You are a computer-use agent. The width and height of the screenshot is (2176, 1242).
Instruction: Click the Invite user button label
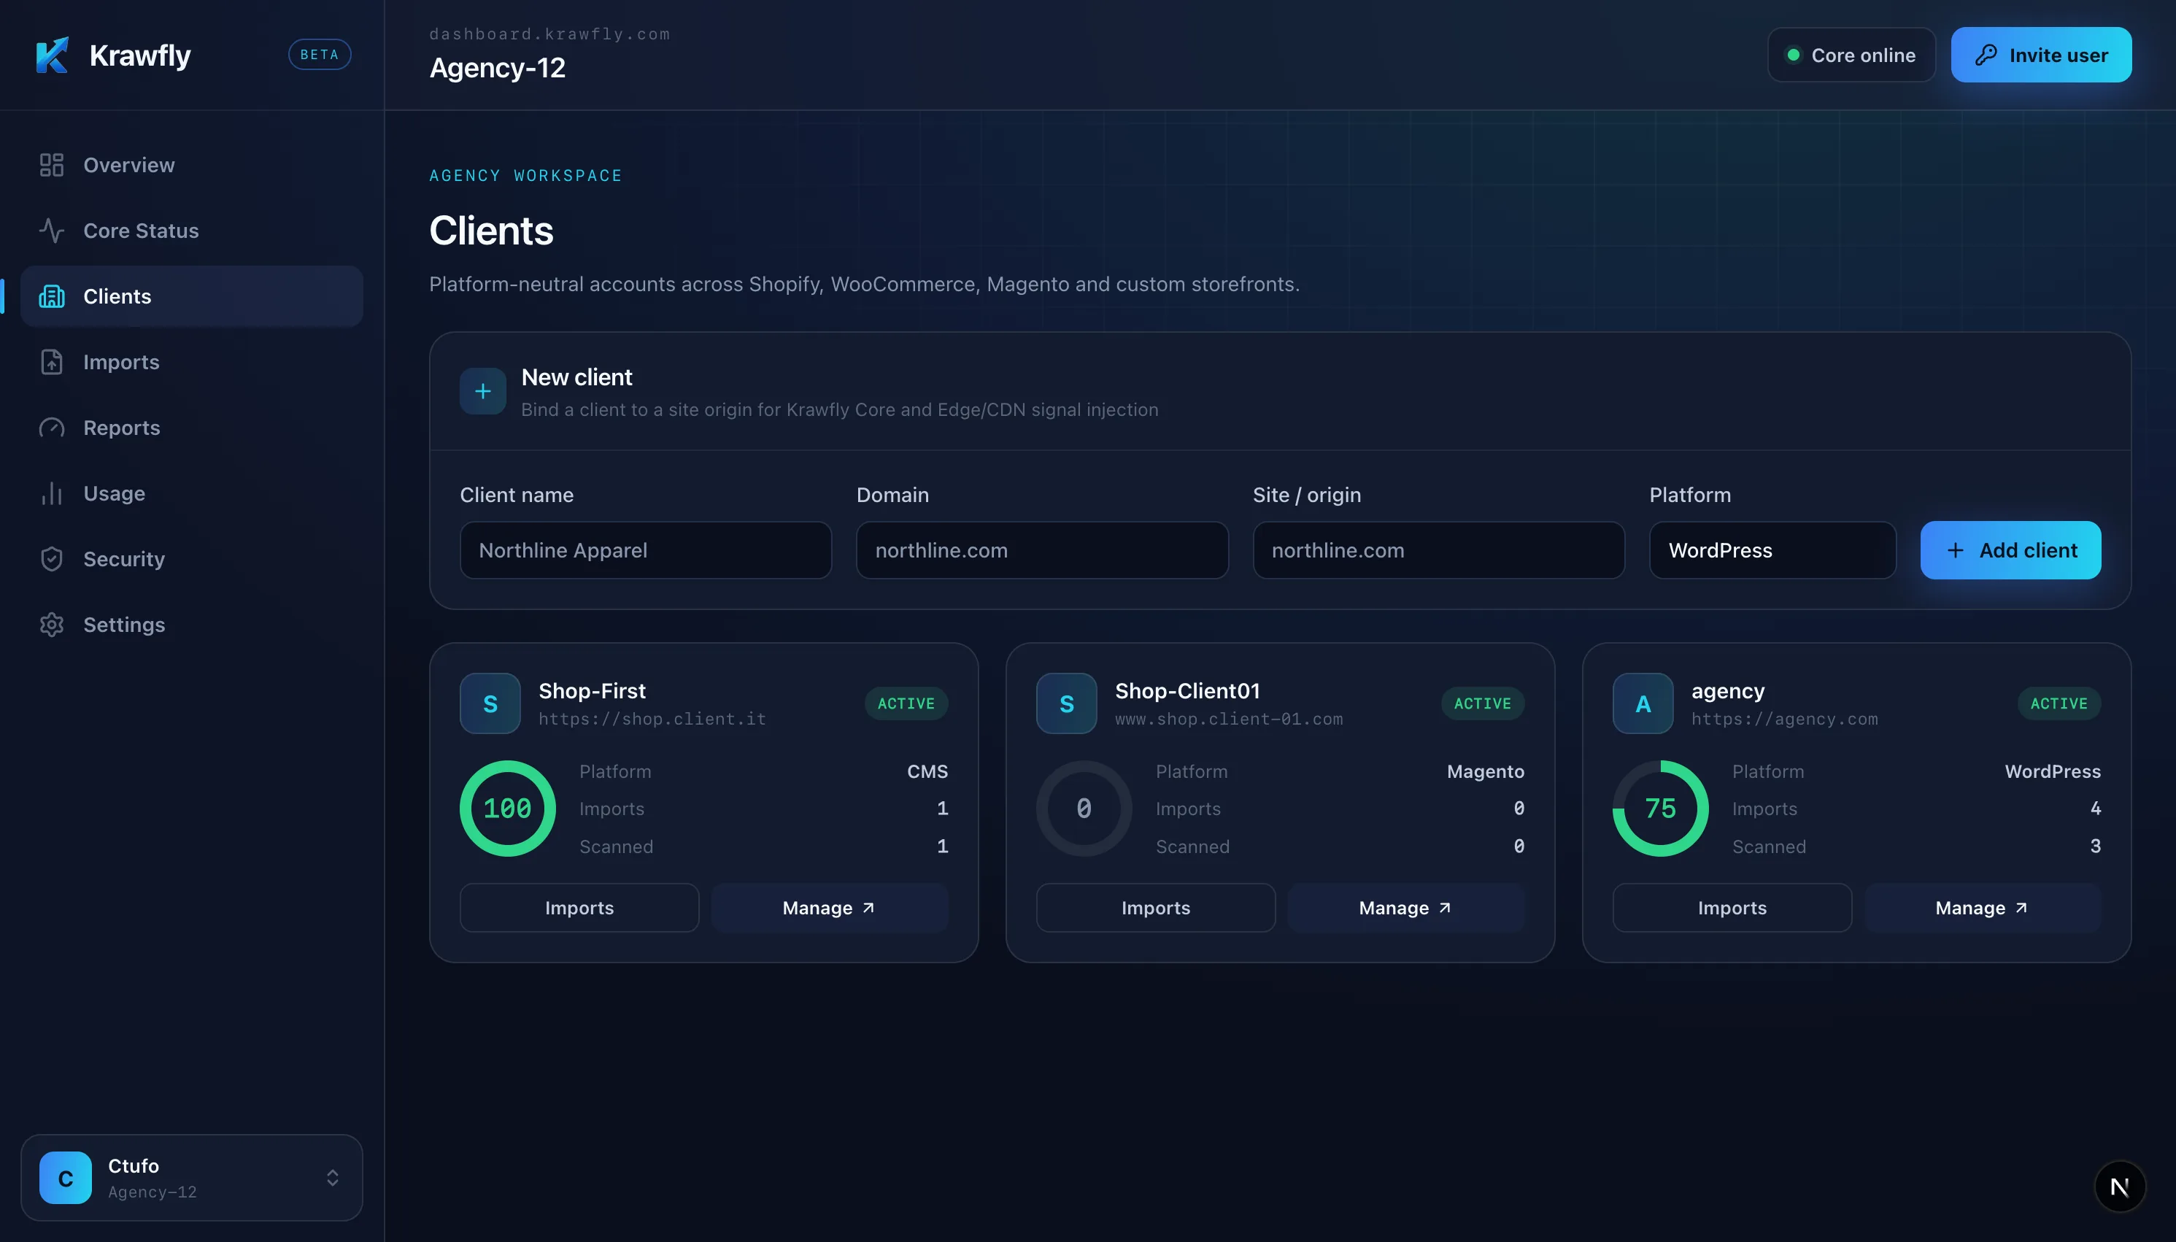2059,55
